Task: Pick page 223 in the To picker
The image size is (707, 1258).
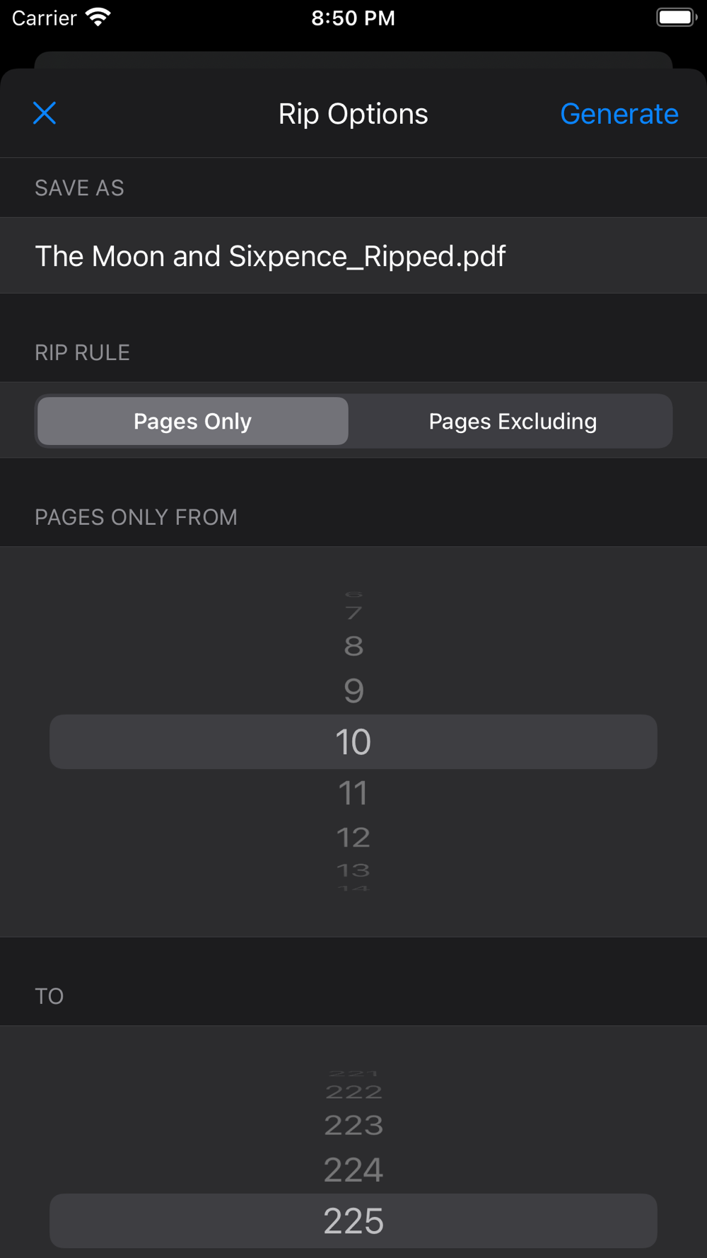Action: pos(353,1125)
